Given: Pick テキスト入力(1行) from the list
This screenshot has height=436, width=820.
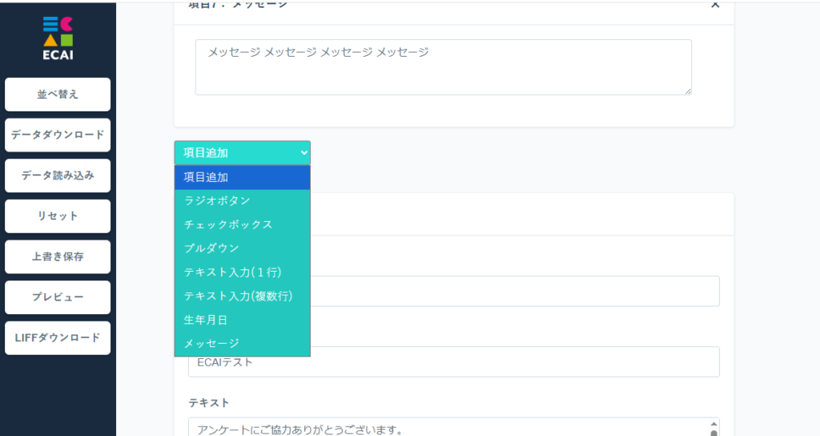Looking at the screenshot, I should coord(242,272).
